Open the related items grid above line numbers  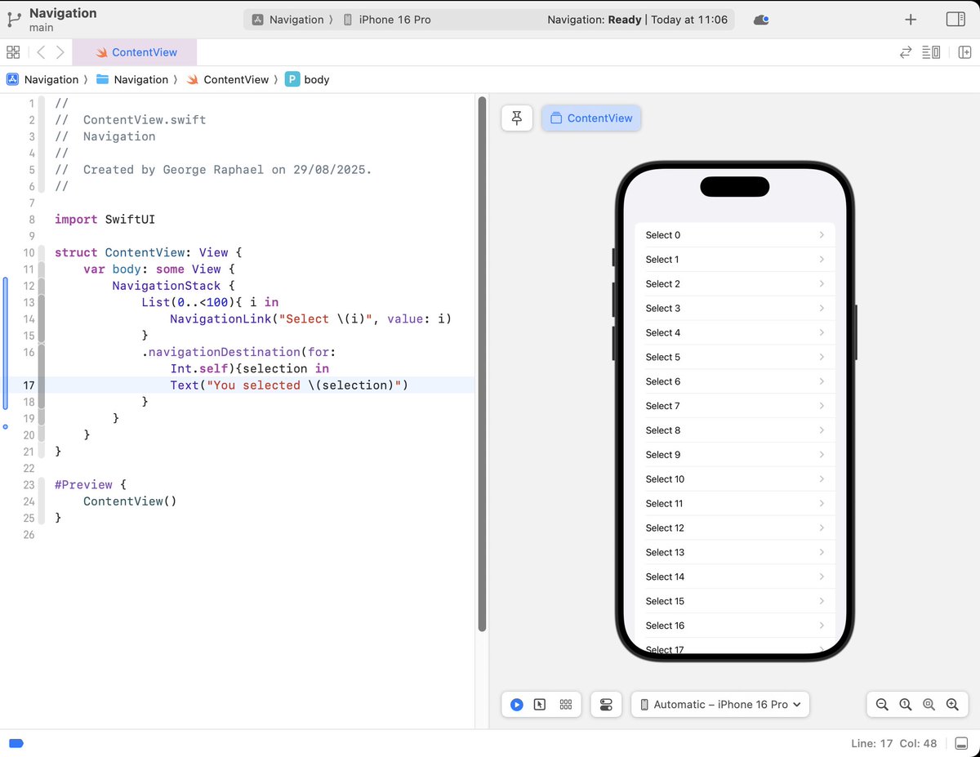[13, 51]
